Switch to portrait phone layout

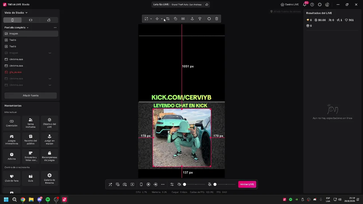pos(12,20)
